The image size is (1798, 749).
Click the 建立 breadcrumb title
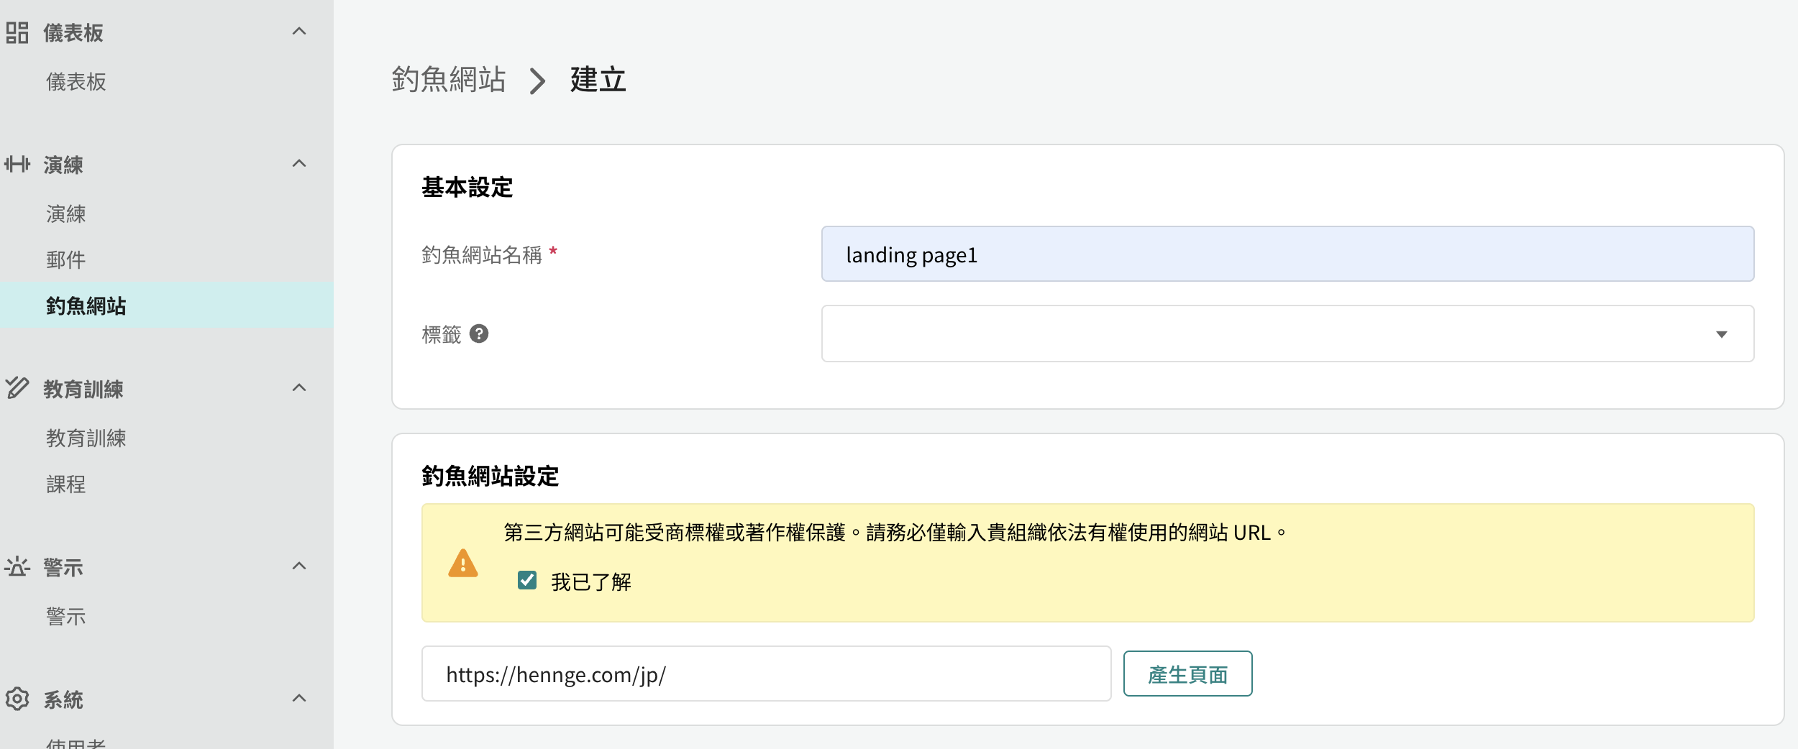coord(598,79)
